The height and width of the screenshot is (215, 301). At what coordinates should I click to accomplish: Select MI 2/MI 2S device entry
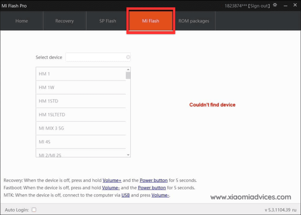pyautogui.click(x=81, y=153)
